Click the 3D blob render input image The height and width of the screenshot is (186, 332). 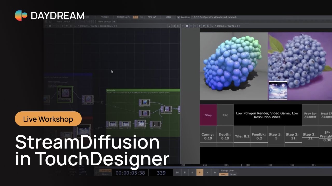[234, 66]
